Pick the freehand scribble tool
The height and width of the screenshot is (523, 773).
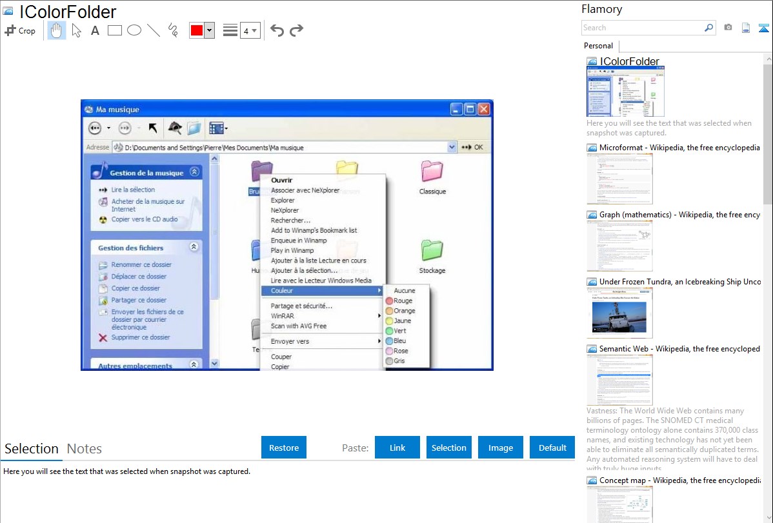(x=173, y=30)
